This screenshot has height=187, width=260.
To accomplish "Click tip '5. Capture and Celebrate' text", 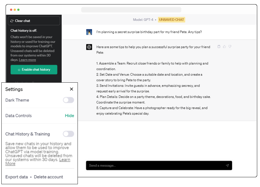I will pos(152,110).
